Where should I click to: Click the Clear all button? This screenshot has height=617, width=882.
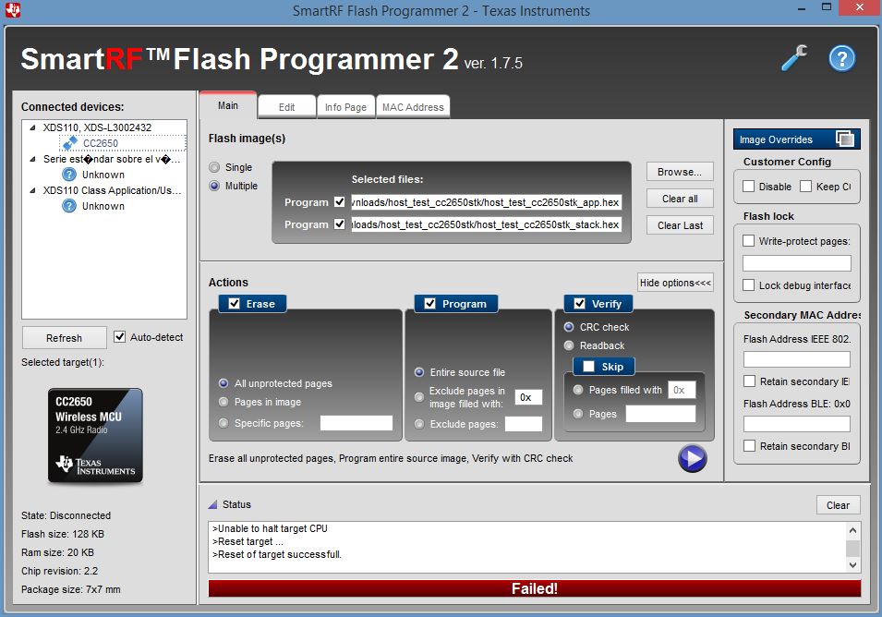680,199
